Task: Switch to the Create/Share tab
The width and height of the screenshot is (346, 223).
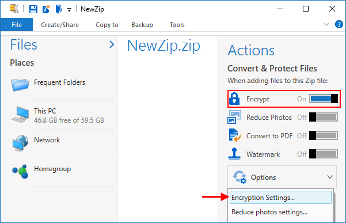Action: (x=60, y=25)
